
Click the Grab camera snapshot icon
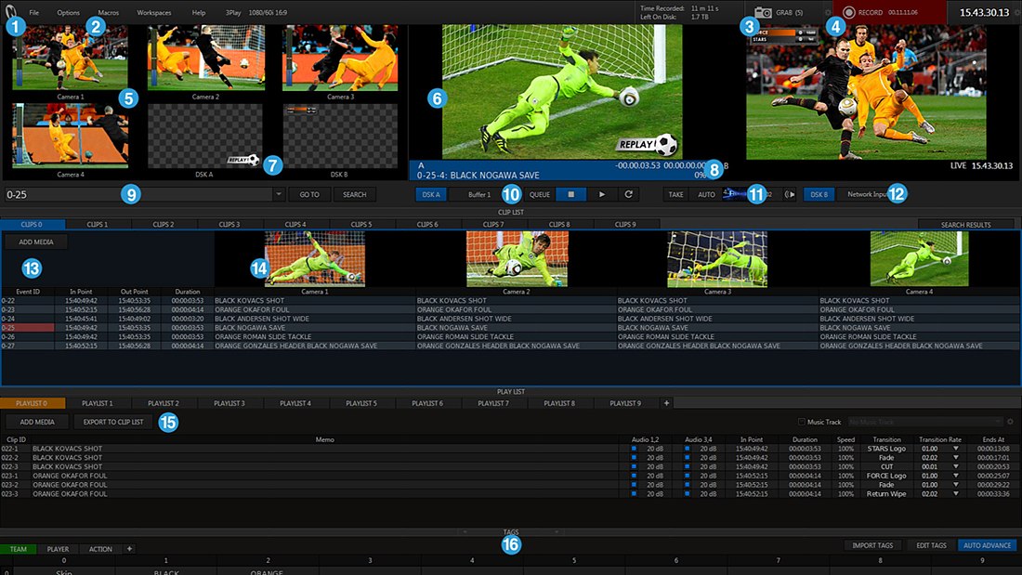(763, 12)
